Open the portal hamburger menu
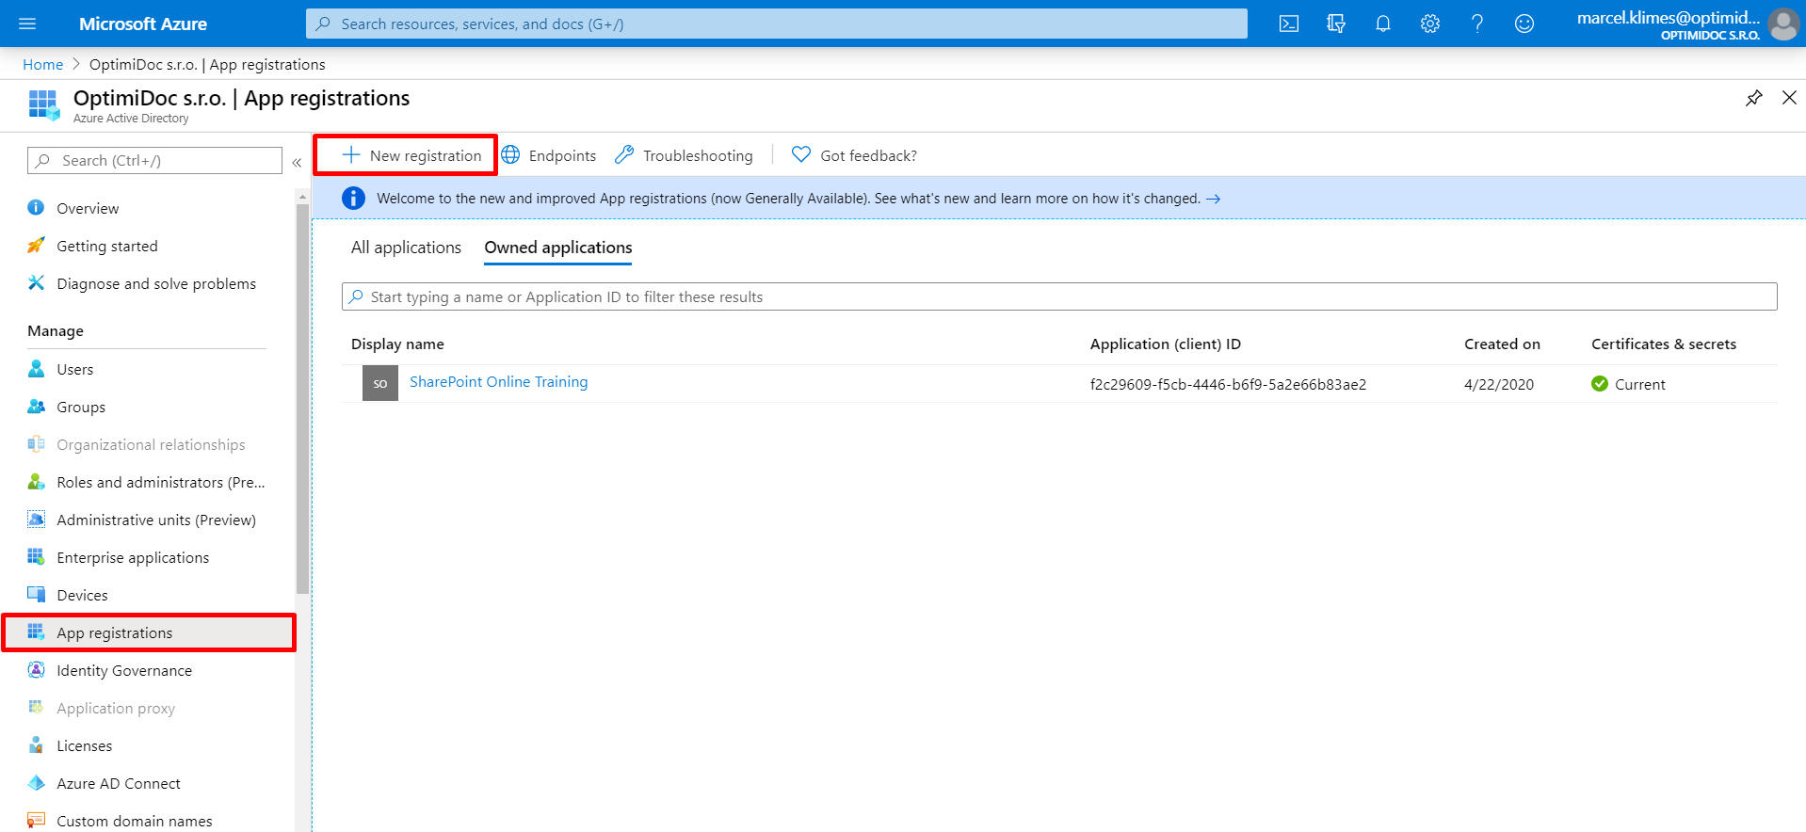The height and width of the screenshot is (832, 1806). pos(27,24)
